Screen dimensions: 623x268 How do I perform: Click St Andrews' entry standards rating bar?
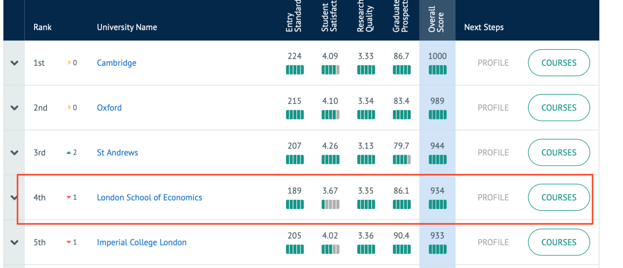(x=294, y=160)
